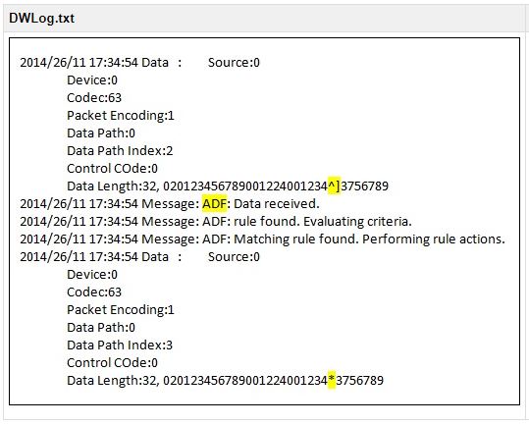Click the first Source:0 text
This screenshot has width=529, height=425.
point(234,63)
